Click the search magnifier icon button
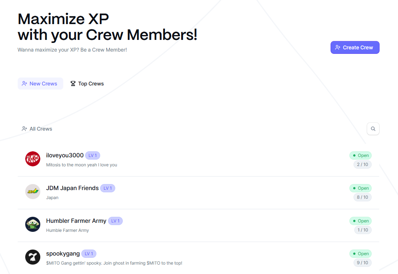 (373, 129)
